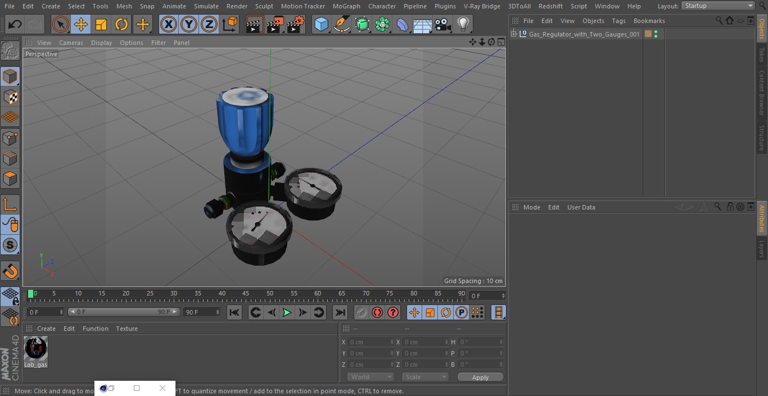Click the X position input field
The width and height of the screenshot is (768, 396).
point(371,342)
